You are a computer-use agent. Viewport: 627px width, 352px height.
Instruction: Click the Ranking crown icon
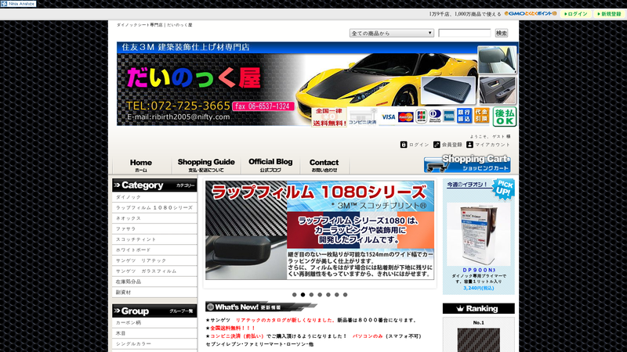pos(460,308)
